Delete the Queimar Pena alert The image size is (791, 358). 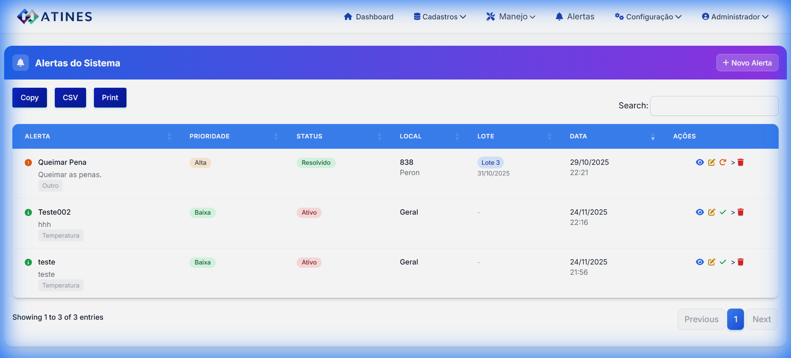(740, 162)
